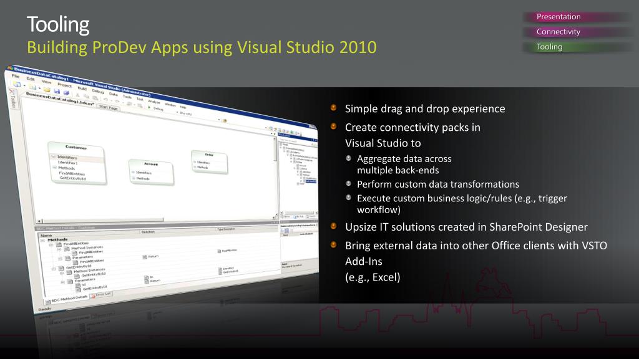Click the Save floppy disk icon

click(x=57, y=91)
